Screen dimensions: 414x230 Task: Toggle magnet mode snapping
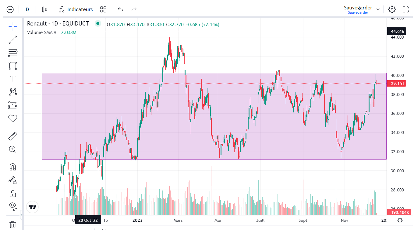point(12,167)
